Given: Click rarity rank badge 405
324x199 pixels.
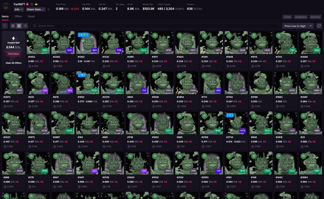Looking at the screenshot, I should click(45, 90).
